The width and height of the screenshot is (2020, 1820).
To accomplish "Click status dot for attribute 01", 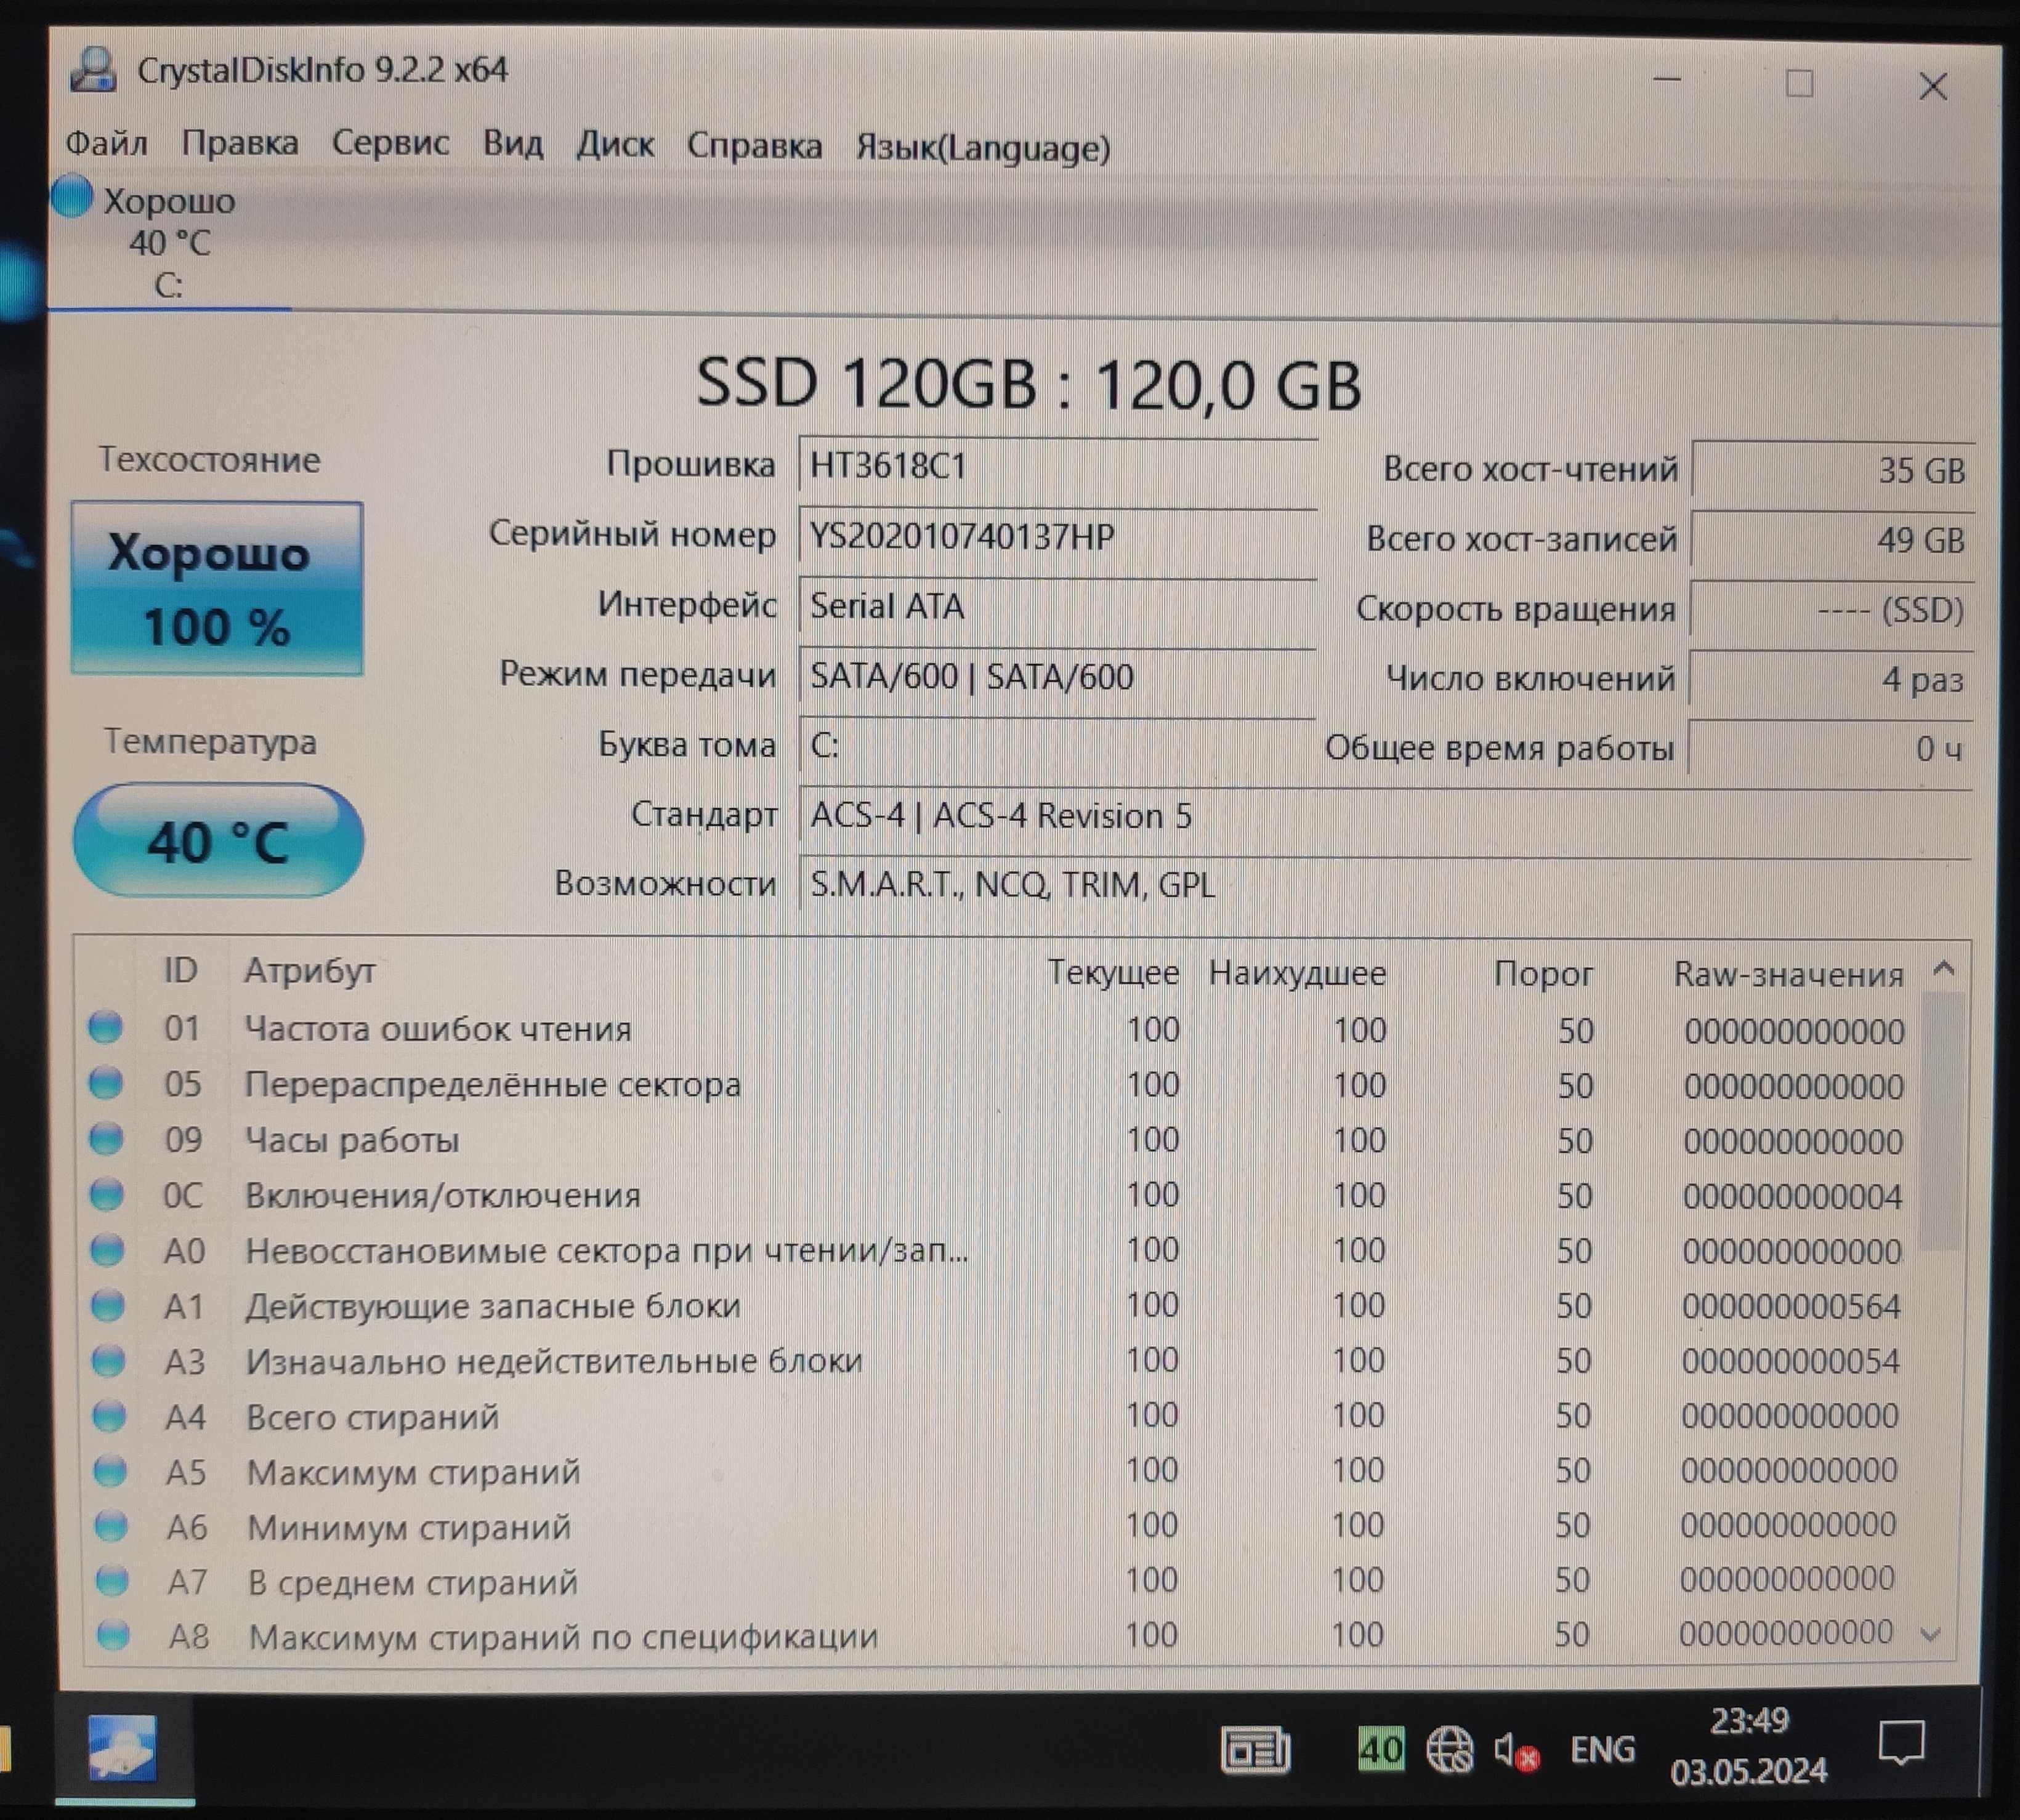I will pos(105,1027).
